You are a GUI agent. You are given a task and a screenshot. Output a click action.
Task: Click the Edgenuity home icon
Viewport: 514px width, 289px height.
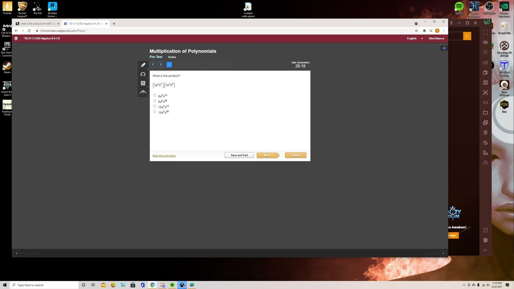tap(16, 38)
